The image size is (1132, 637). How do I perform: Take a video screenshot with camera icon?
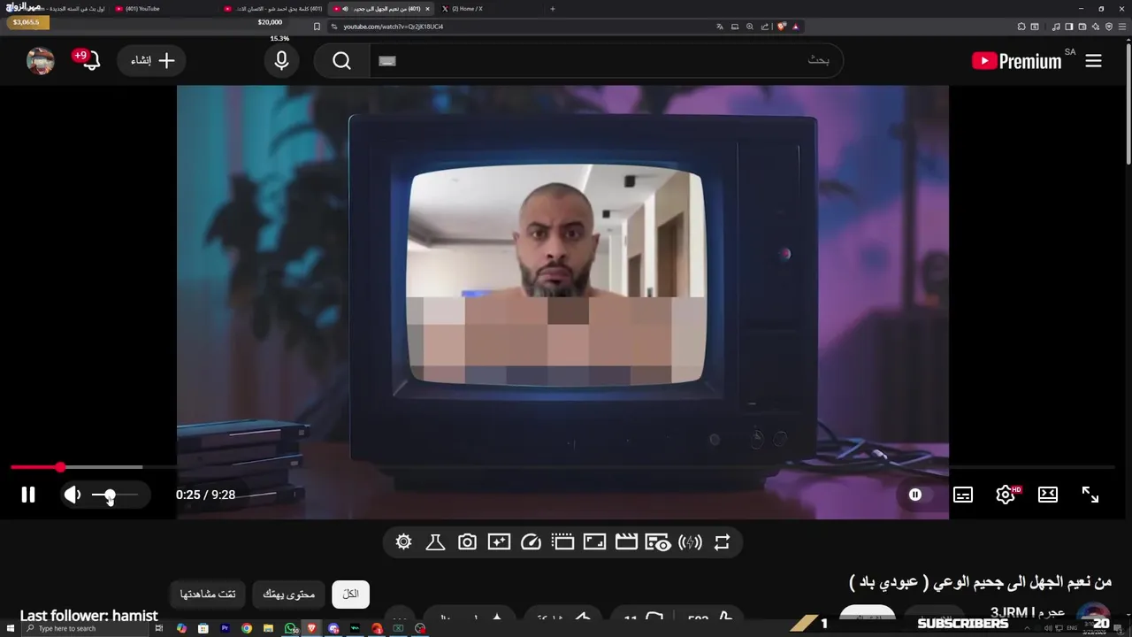pos(467,542)
